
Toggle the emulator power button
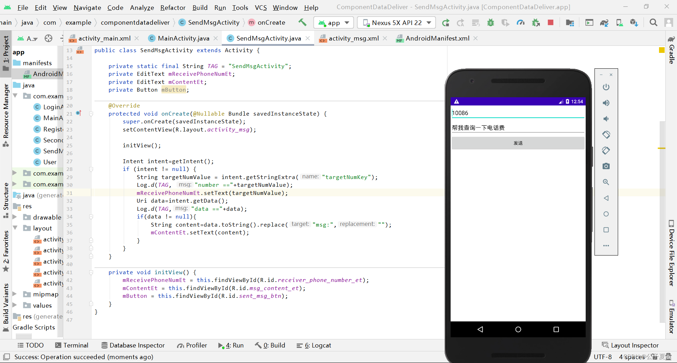[606, 87]
